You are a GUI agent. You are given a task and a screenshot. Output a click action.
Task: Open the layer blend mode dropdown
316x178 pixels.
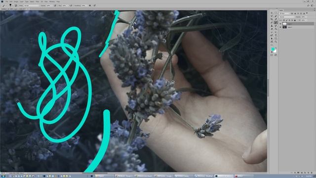point(287,17)
